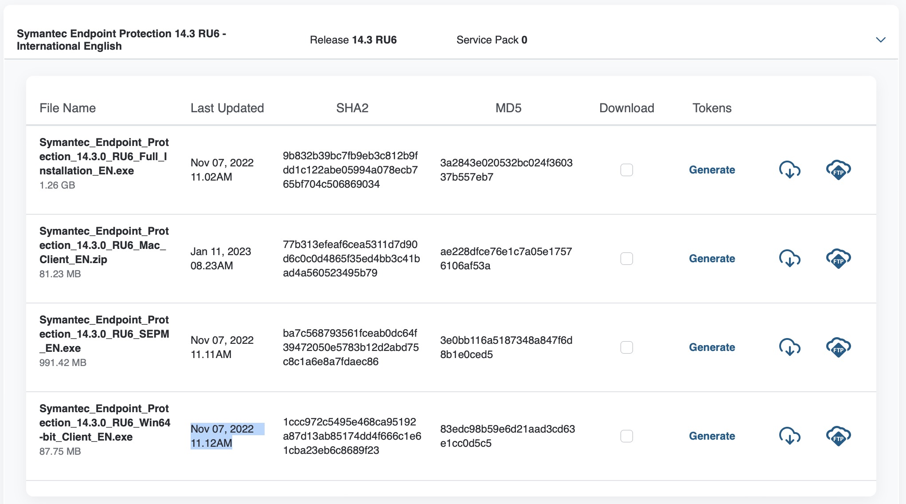This screenshot has height=504, width=906.
Task: Click the Last Updated column header
Action: tap(227, 108)
